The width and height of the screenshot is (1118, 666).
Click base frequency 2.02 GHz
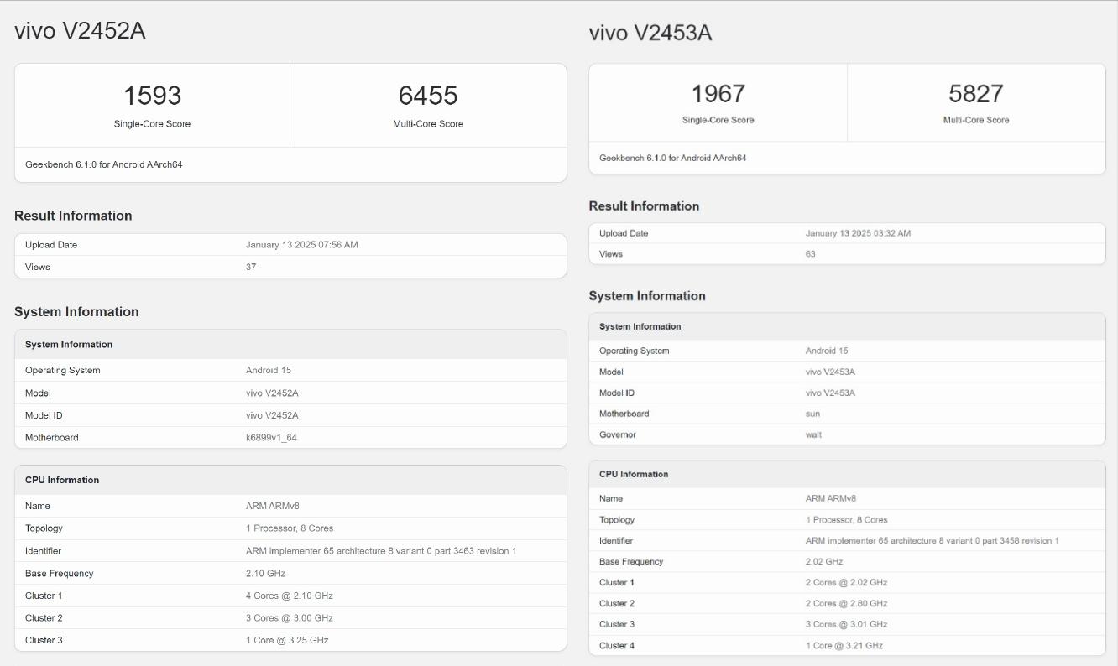tap(824, 562)
